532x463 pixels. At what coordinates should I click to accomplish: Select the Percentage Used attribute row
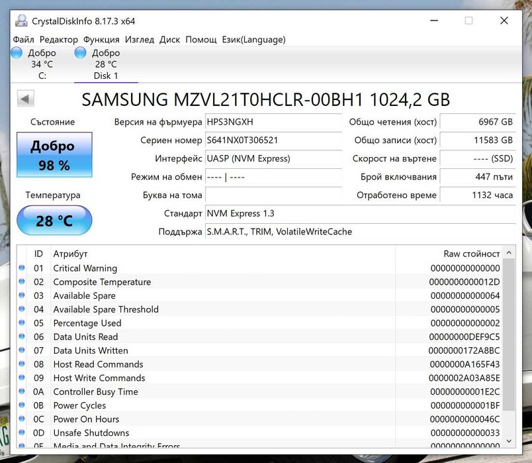pos(259,323)
